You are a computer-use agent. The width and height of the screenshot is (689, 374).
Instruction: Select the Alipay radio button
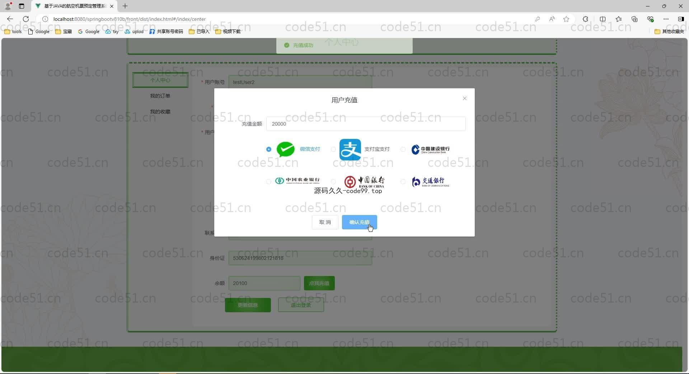[333, 149]
